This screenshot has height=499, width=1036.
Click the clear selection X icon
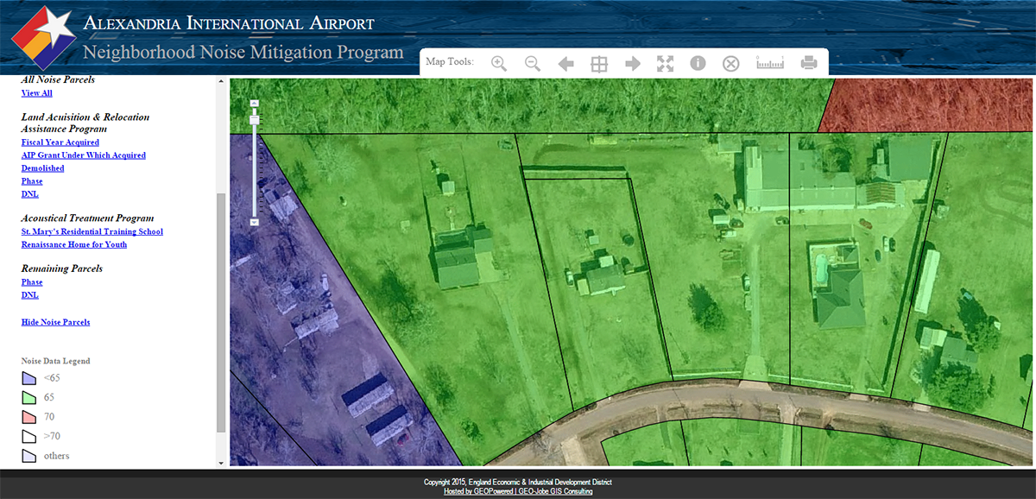pos(731,63)
